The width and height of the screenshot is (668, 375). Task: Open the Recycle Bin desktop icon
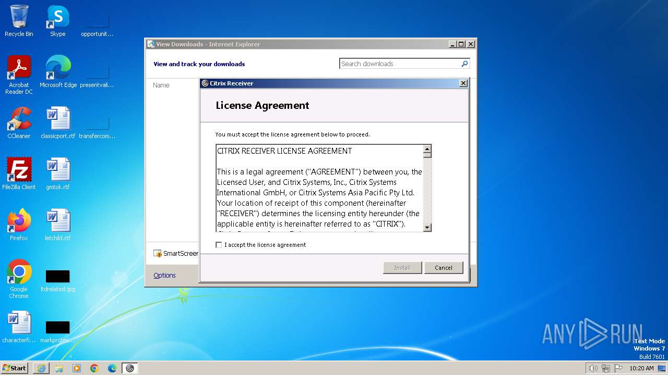19,21
